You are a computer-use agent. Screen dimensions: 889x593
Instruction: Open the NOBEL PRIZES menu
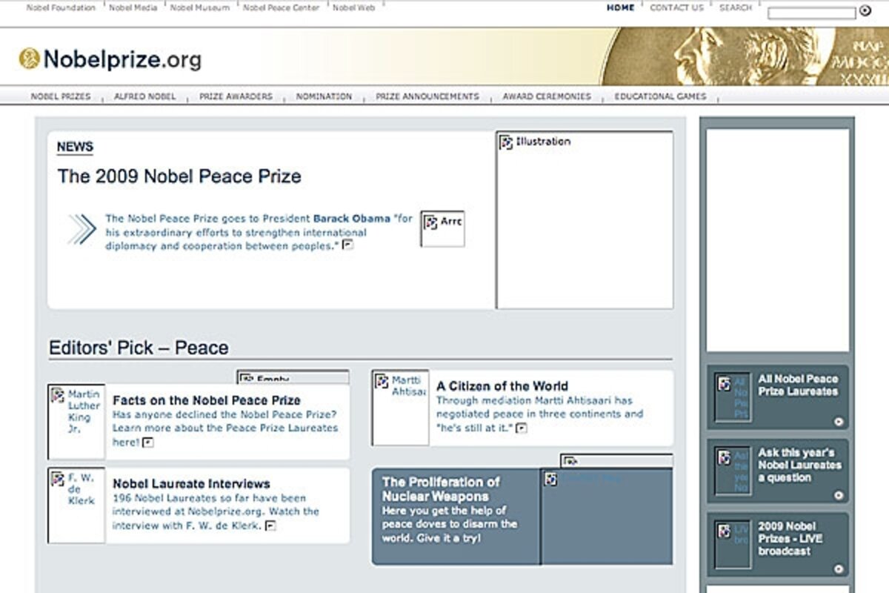point(61,96)
